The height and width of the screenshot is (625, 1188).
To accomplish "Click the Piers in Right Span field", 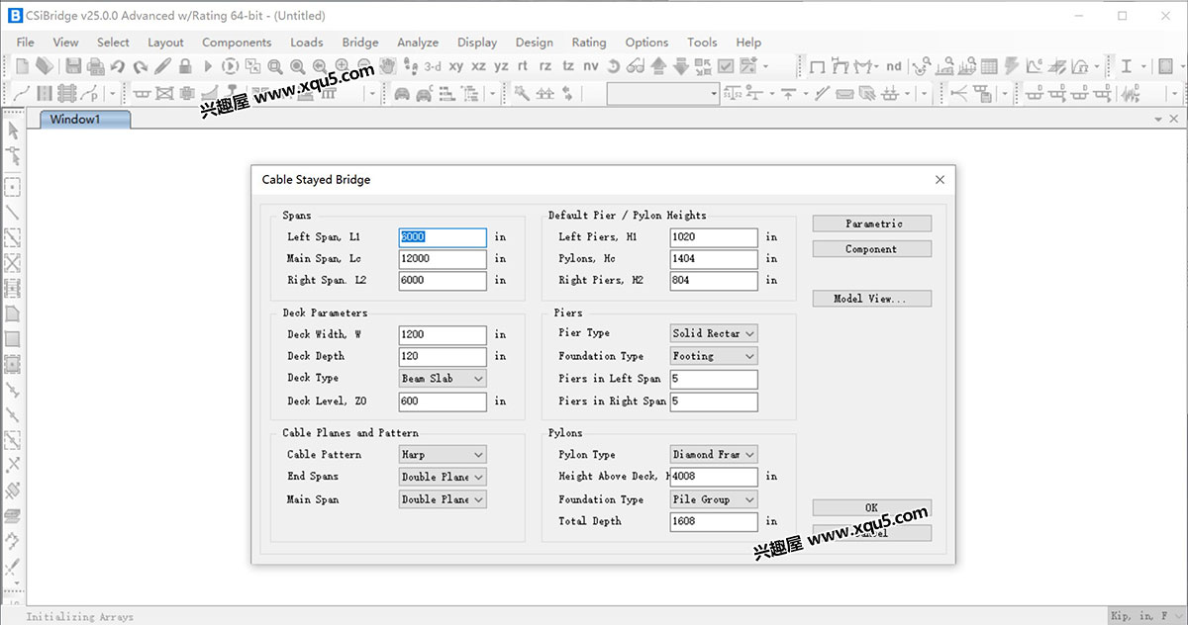I will pyautogui.click(x=714, y=402).
